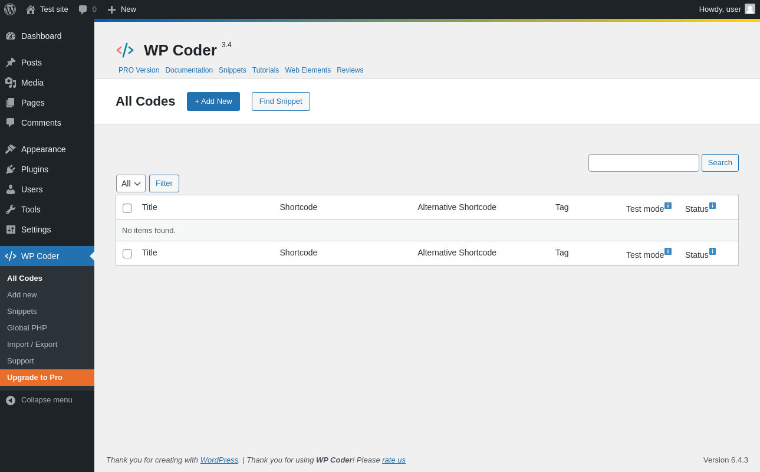Check the select-all checkbox in table header
Viewport: 760px width, 472px height.
[127, 208]
